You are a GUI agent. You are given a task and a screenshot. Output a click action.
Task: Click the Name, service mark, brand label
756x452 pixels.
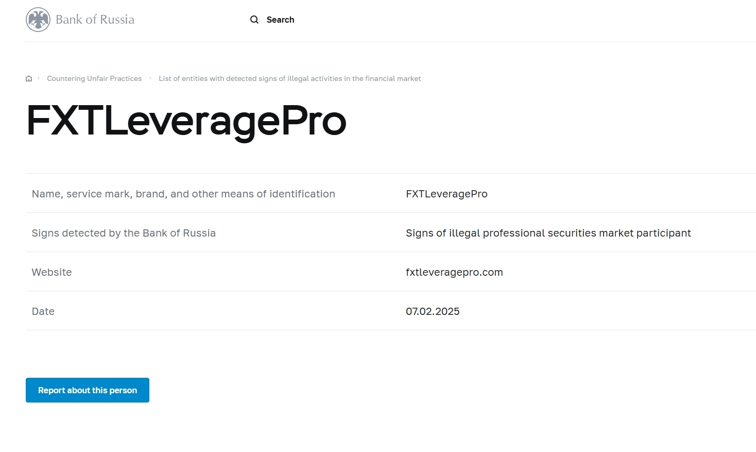(x=183, y=194)
